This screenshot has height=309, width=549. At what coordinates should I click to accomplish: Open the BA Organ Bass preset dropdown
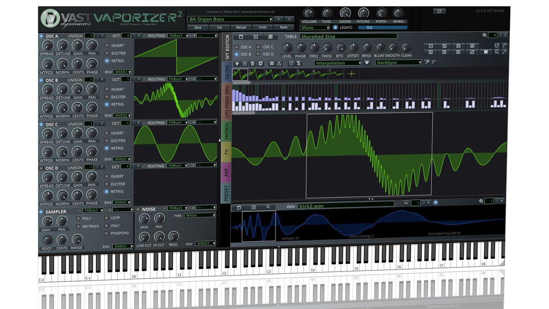[230, 19]
